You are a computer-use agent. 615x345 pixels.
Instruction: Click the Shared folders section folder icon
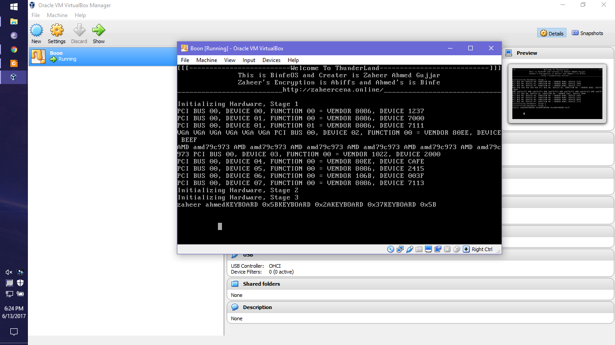pos(235,284)
